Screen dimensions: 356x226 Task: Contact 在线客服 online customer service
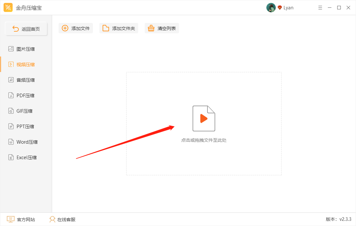[x=61, y=219]
